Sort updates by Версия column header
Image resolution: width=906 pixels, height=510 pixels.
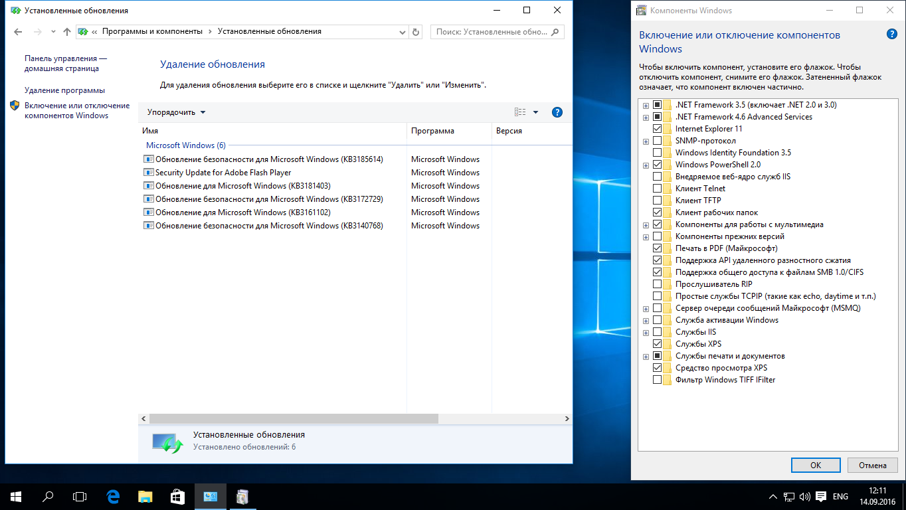tap(531, 131)
